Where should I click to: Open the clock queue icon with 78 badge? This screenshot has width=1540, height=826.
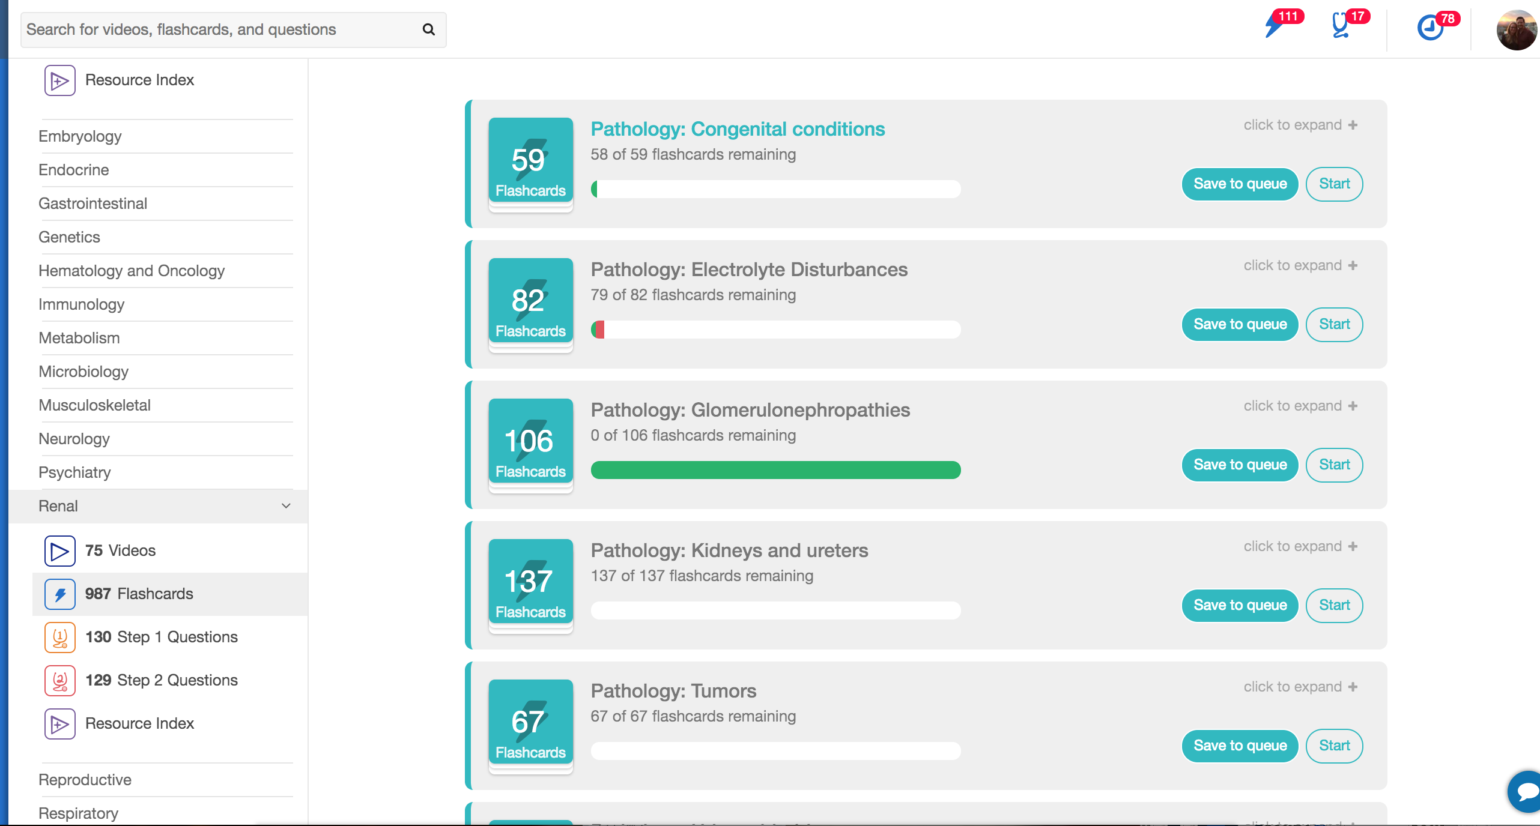(1431, 28)
